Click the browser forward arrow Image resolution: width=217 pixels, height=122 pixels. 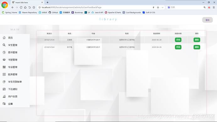(x=17, y=7)
